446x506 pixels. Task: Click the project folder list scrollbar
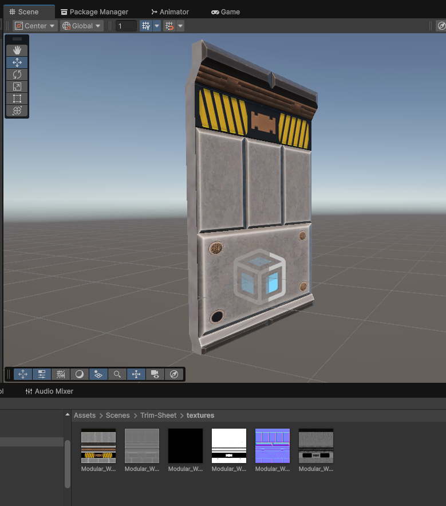tap(68, 464)
